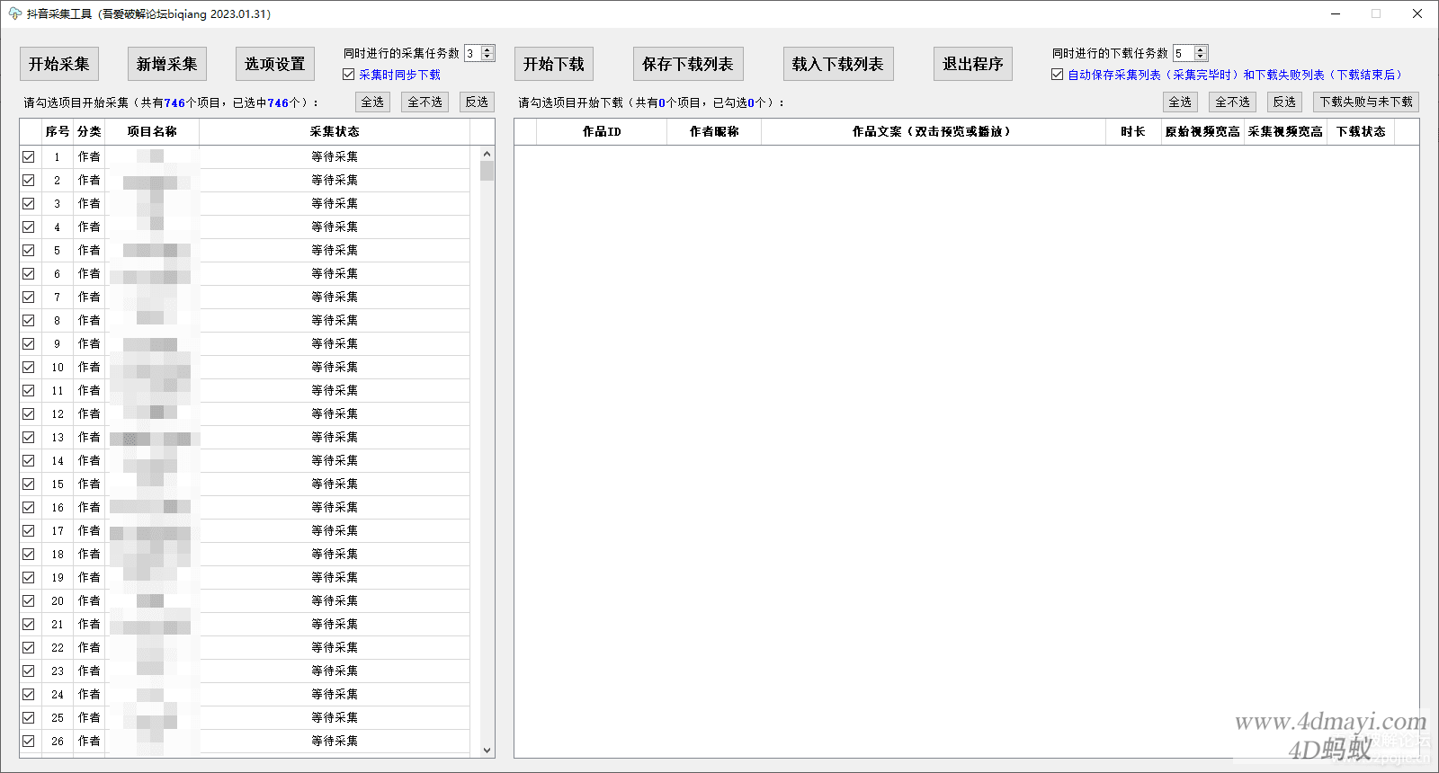Select 等待采集 status in row 10
Screen dimensions: 1439x773
click(335, 367)
